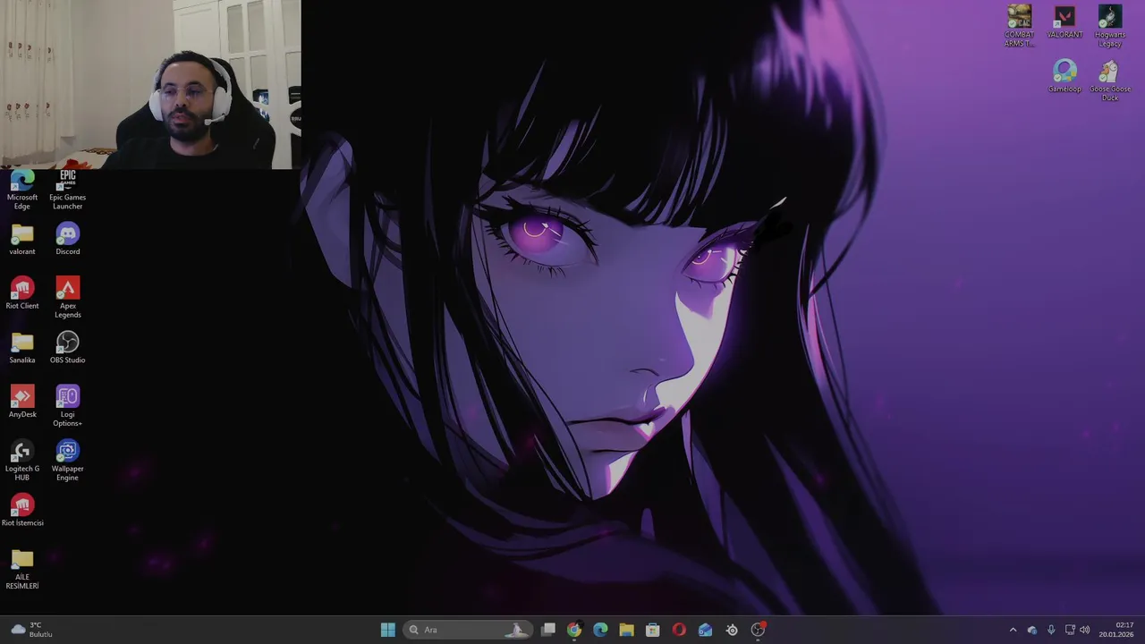Open AnyDesk desktop shortcut
Image resolution: width=1145 pixels, height=644 pixels.
[x=22, y=402]
